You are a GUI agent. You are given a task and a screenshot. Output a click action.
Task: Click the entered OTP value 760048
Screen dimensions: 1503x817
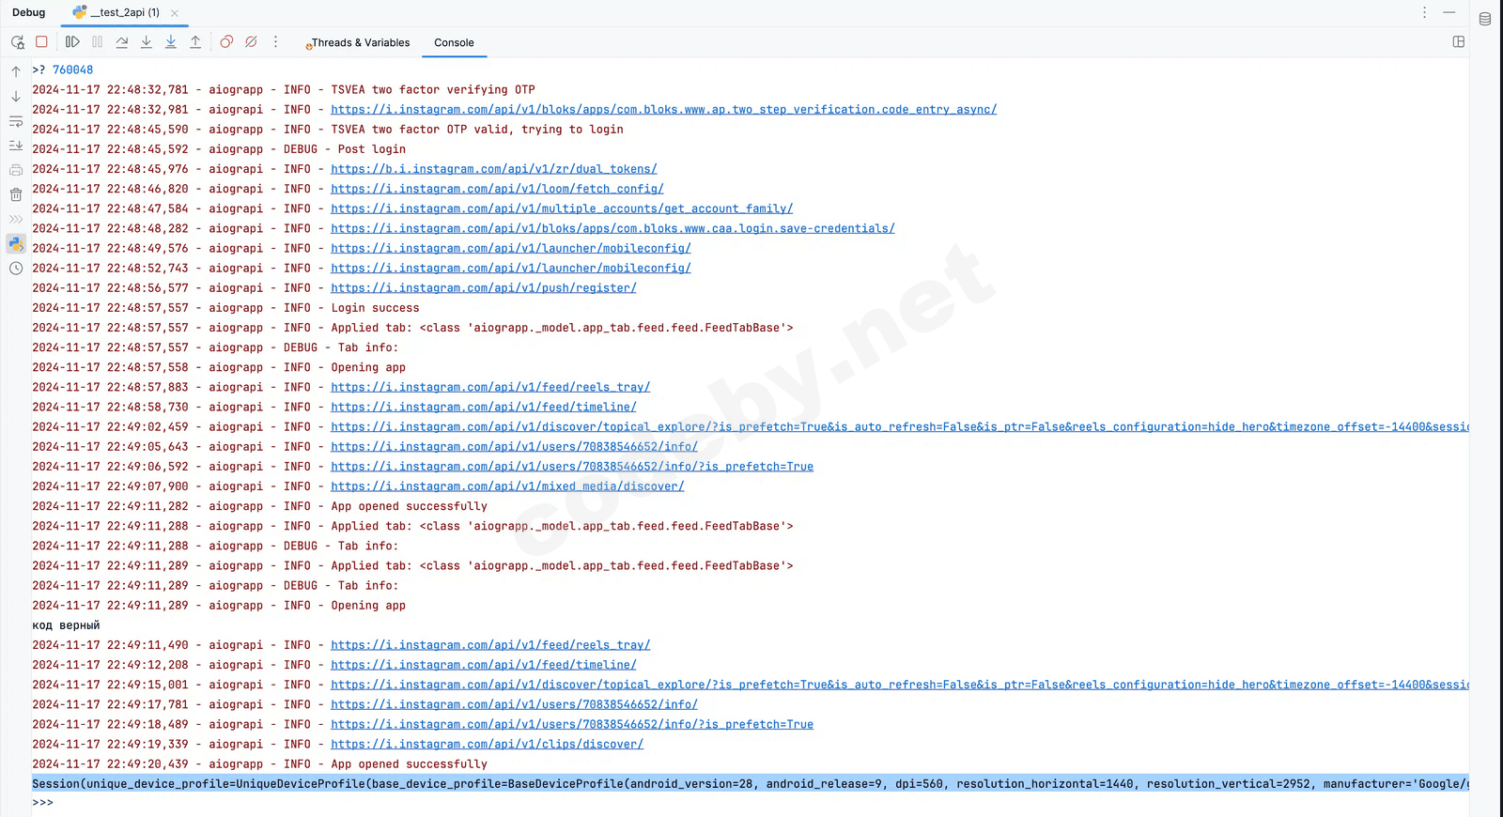click(x=72, y=69)
